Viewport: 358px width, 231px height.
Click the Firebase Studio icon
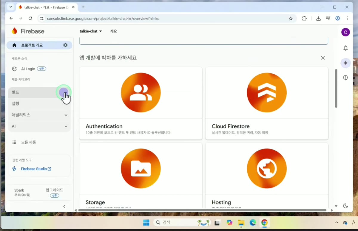(x=14, y=169)
